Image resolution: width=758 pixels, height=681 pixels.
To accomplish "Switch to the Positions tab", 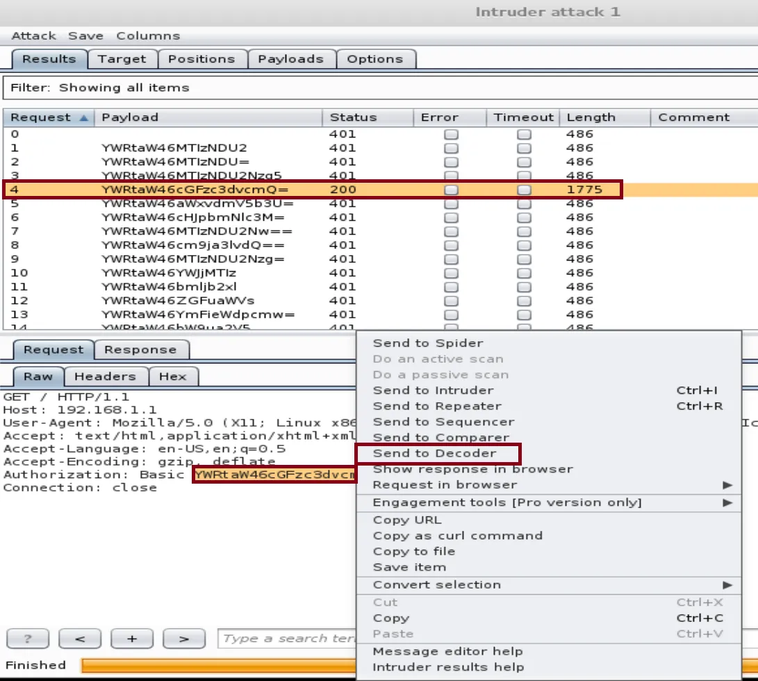I will [x=201, y=59].
